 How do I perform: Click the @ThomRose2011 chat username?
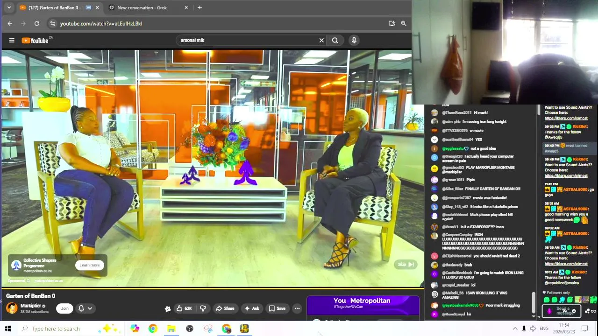tap(457, 112)
